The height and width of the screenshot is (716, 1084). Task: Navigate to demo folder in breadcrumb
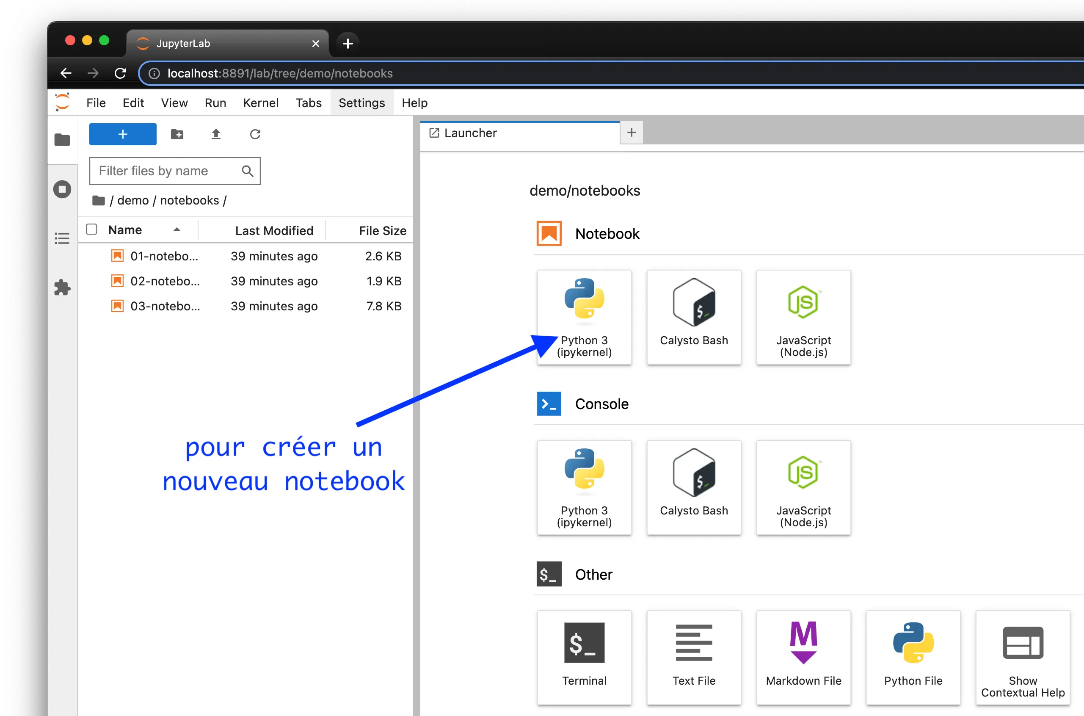point(133,200)
